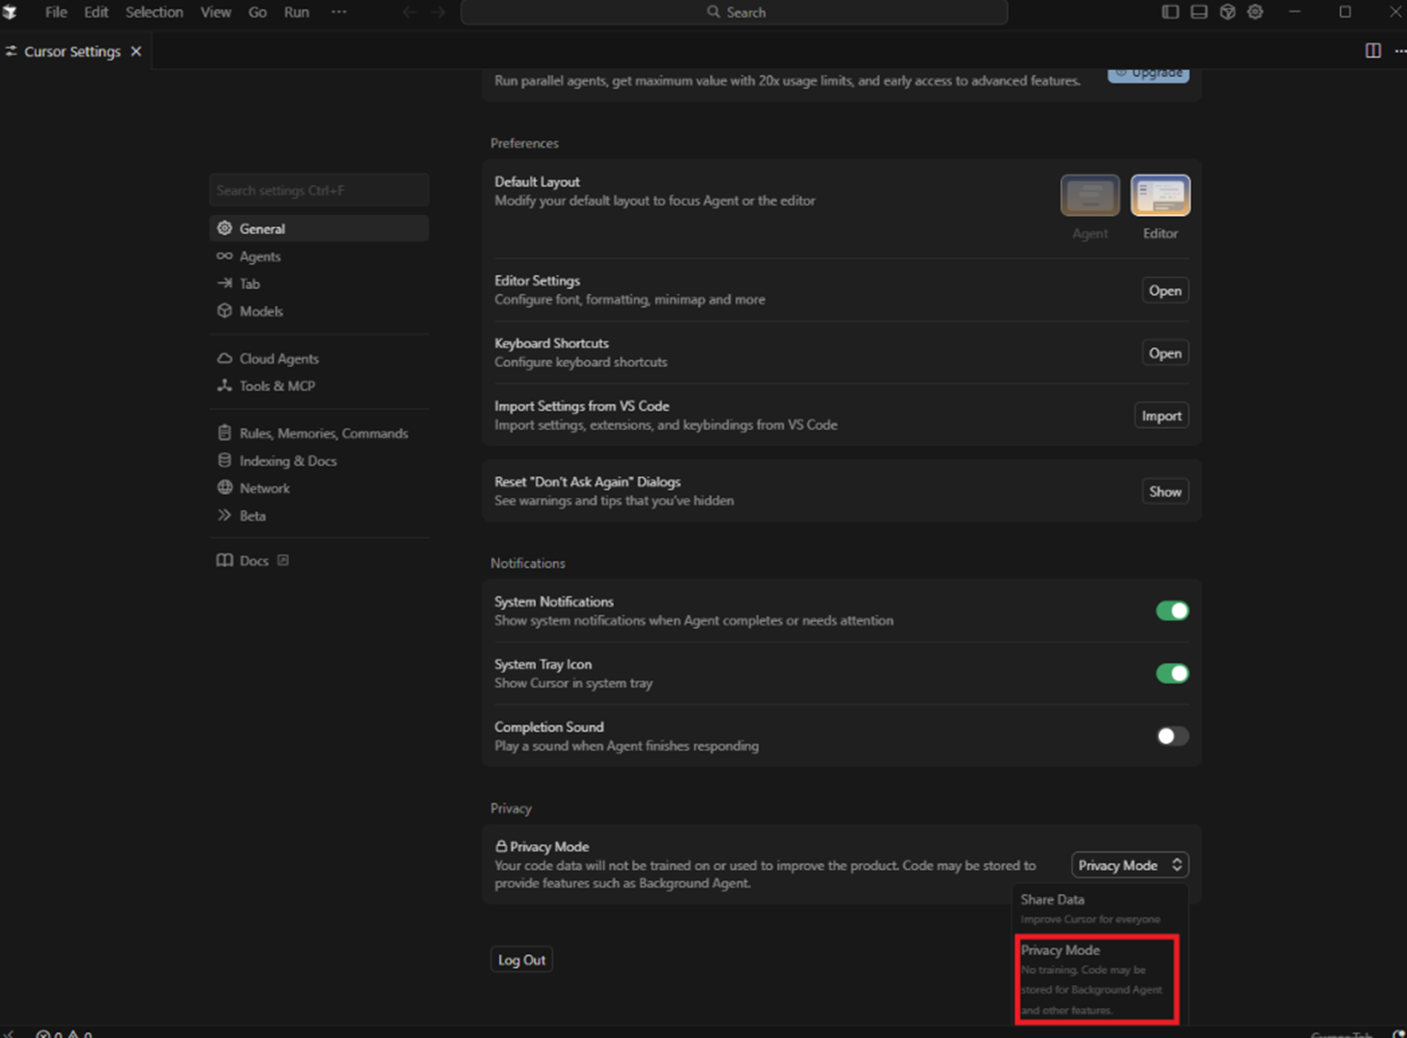Click the lock icon beside Privacy Mode
This screenshot has height=1038, width=1407.
point(501,846)
